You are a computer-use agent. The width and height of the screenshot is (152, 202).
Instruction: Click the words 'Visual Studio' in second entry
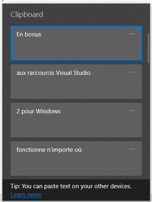click(x=73, y=73)
